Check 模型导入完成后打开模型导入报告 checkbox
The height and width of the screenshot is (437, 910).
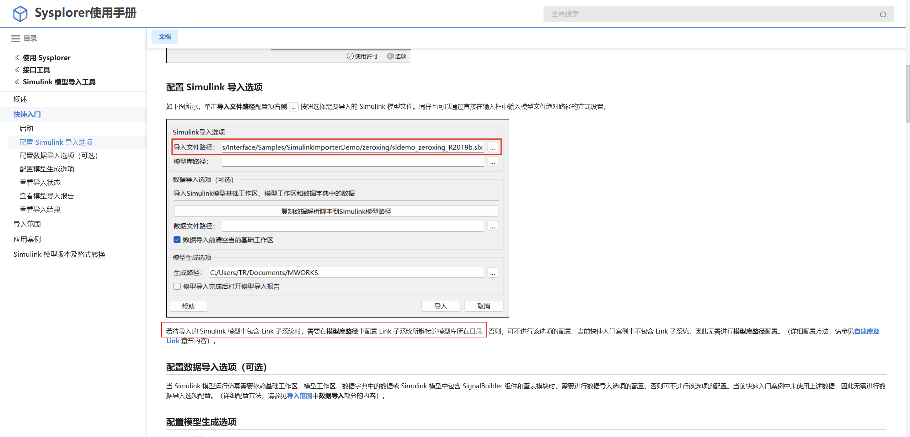click(x=177, y=286)
